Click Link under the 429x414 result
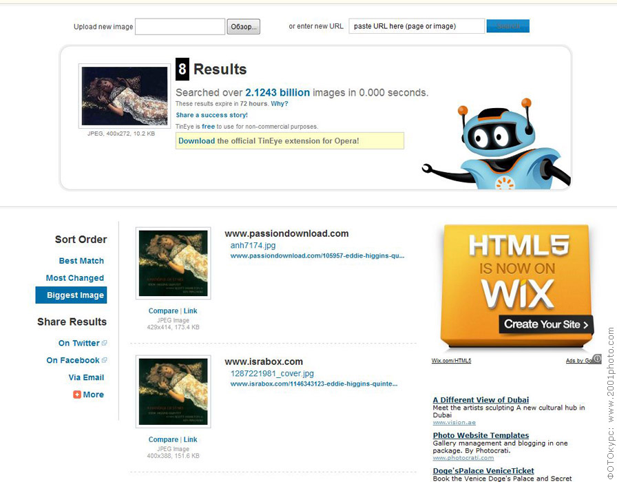 191,311
